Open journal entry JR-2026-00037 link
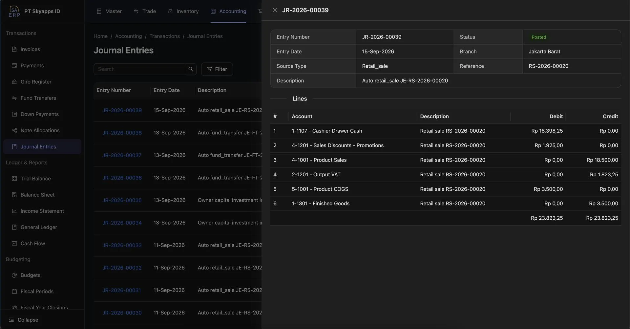The height and width of the screenshot is (329, 630). [122, 155]
